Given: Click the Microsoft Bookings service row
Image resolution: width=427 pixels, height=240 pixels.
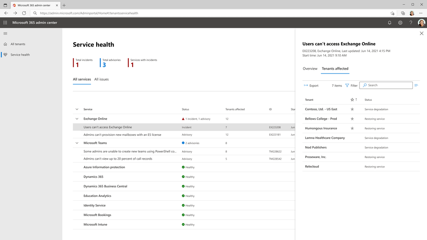Looking at the screenshot, I should 184,215.
